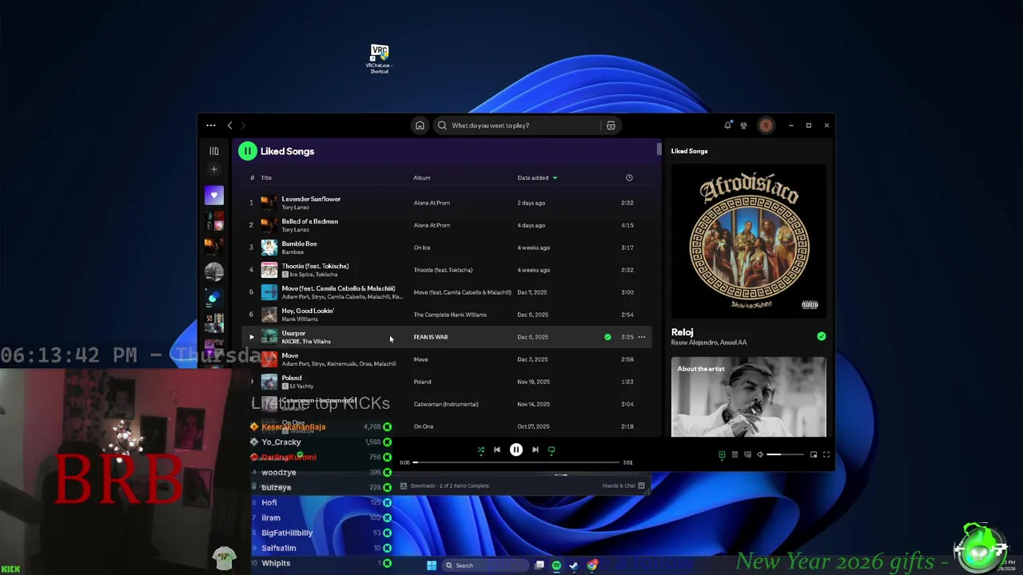Image resolution: width=1023 pixels, height=575 pixels.
Task: Open the Friend Activity icon
Action: [743, 125]
